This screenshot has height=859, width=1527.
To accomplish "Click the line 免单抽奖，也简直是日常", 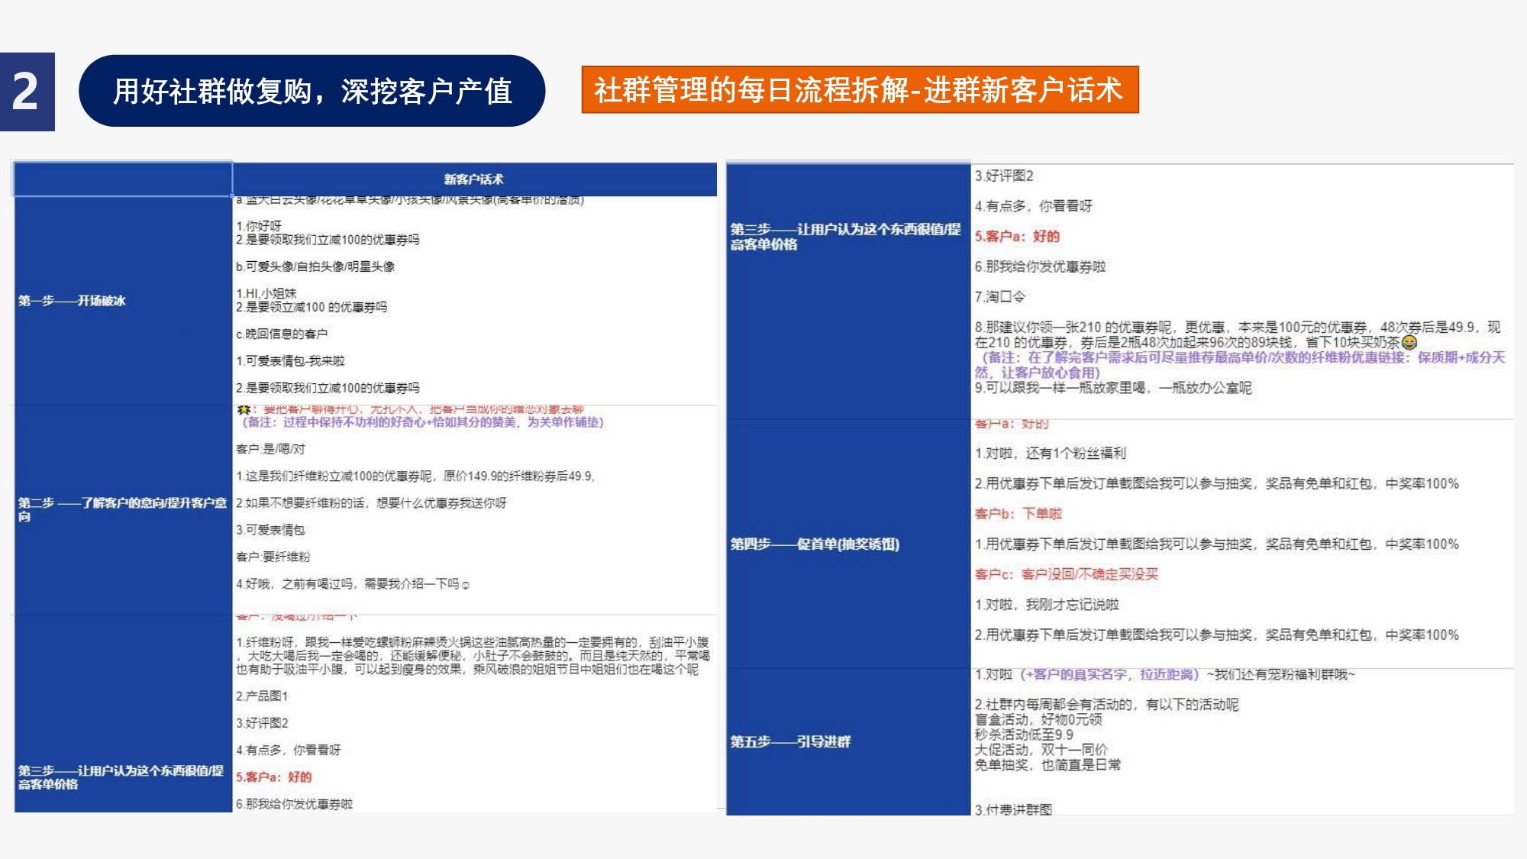I will (1048, 765).
